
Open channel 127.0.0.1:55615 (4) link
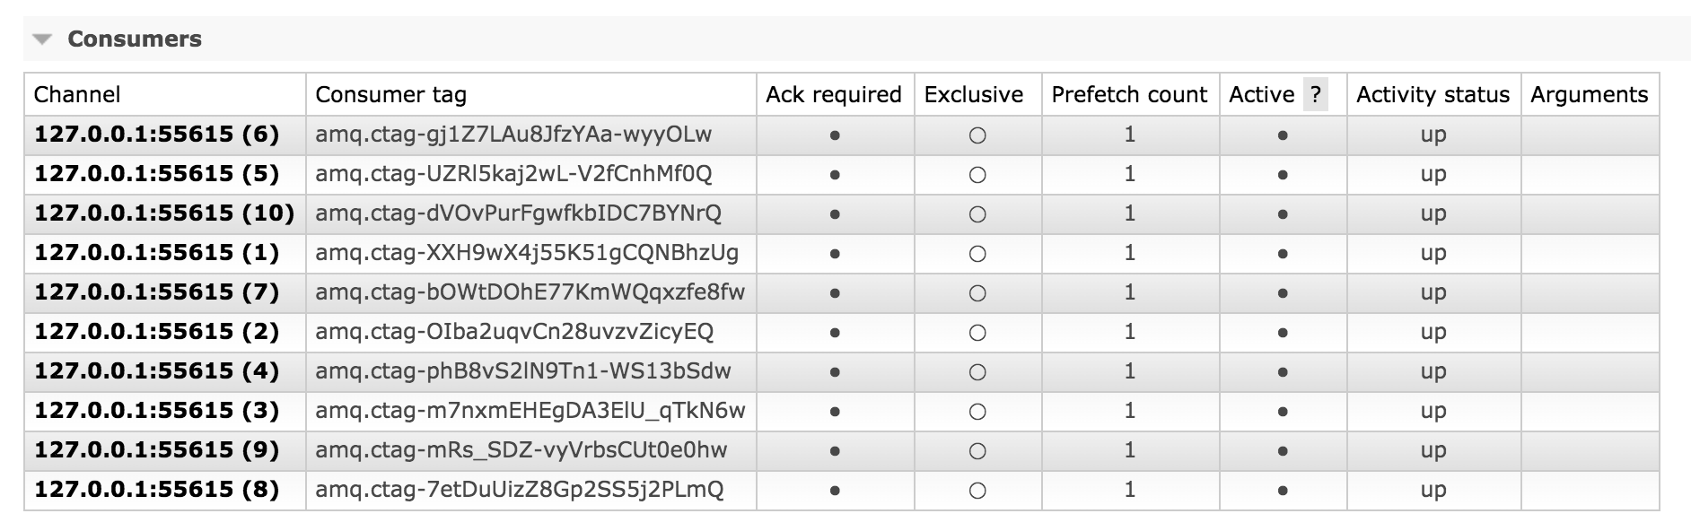click(157, 371)
